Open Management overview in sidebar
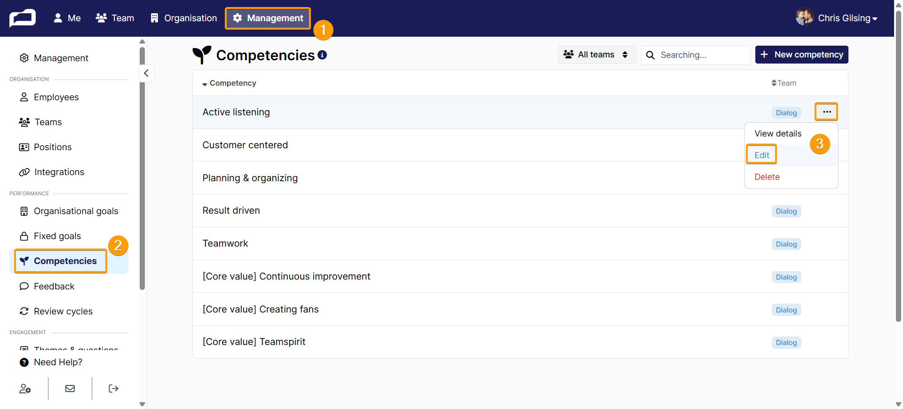The height and width of the screenshot is (409, 903). click(x=54, y=58)
